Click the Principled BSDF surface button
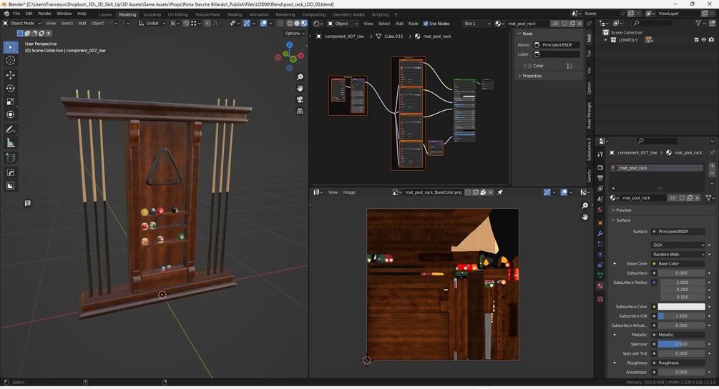The width and height of the screenshot is (719, 389). pos(678,232)
